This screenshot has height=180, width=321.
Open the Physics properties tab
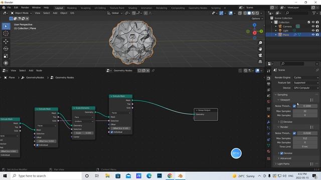(268, 133)
